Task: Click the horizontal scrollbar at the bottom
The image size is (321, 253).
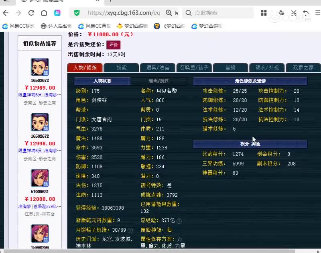Action: pos(149,251)
